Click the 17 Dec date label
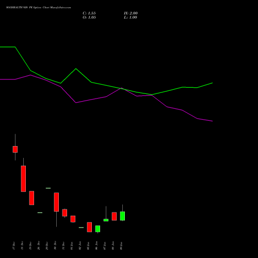The image size is (258, 258). pyautogui.click(x=14, y=246)
